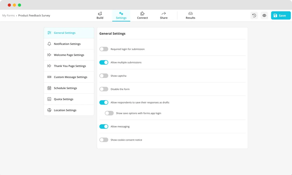The height and width of the screenshot is (175, 292).
Task: Preview the form using the eye icon
Action: [x=264, y=15]
